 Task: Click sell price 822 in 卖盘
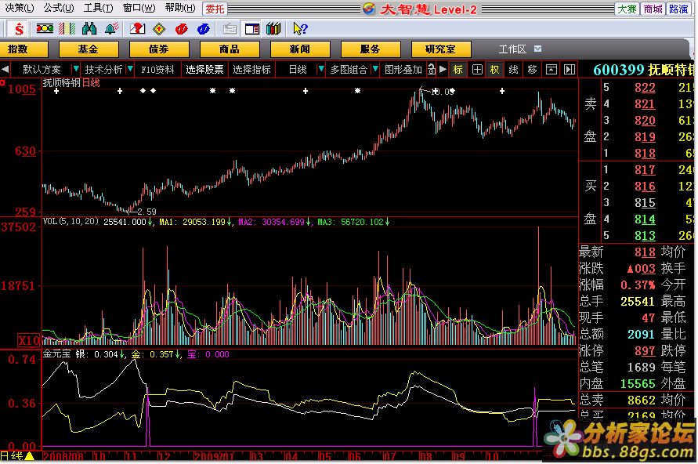(x=645, y=88)
